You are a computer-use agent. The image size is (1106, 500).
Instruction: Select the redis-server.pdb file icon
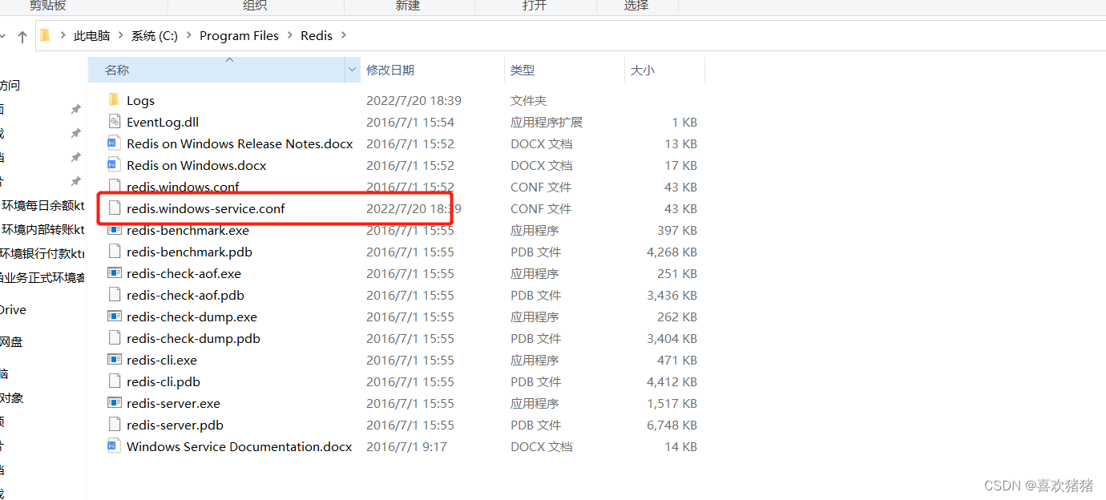point(114,425)
